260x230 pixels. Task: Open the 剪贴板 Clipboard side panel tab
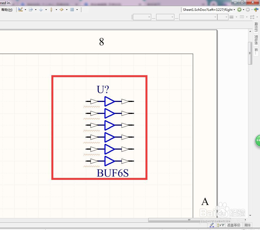256,40
